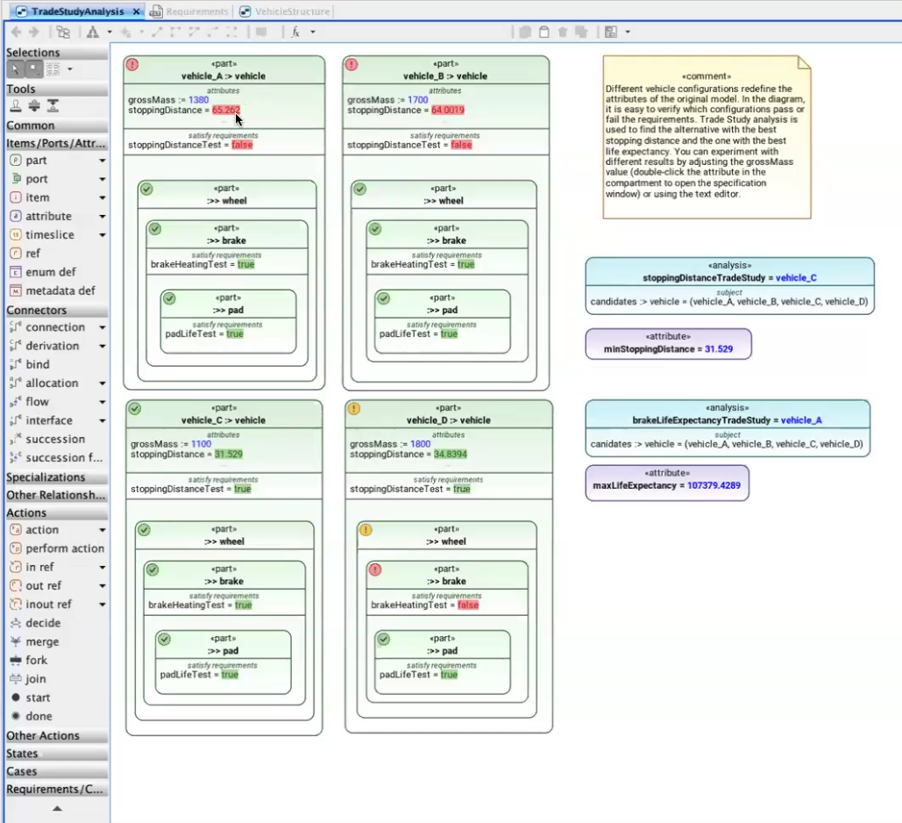This screenshot has width=902, height=823.
Task: Select the enum def palette item
Action: 50,272
